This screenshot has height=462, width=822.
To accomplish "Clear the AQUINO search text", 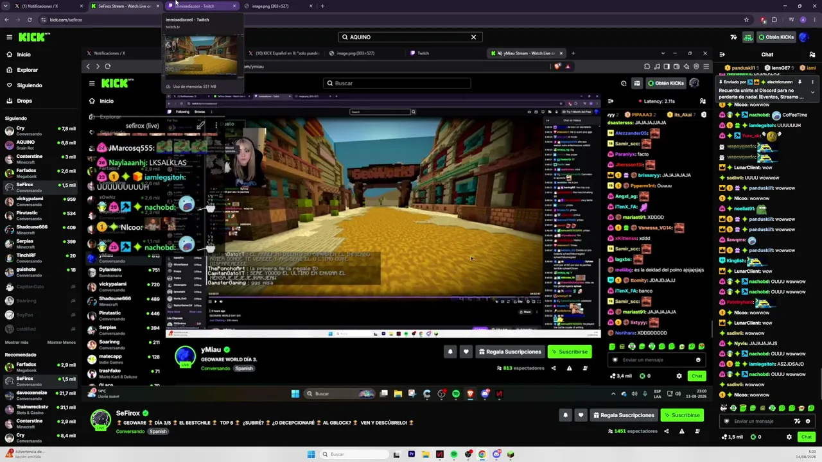I will coord(473,37).
